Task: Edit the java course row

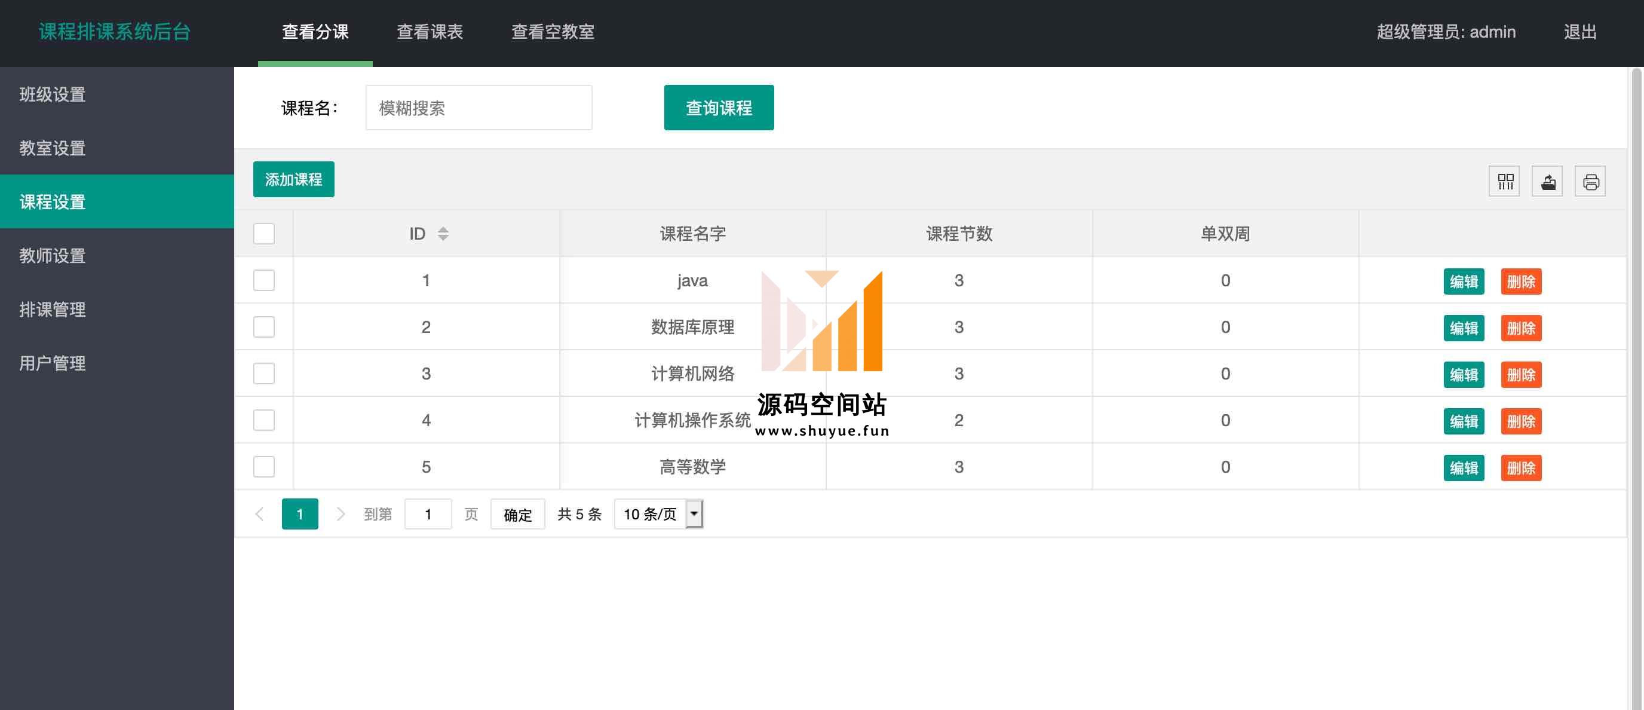Action: coord(1464,281)
